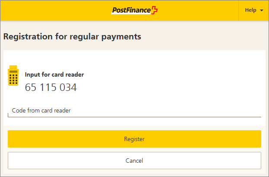Open the Help menu
Screen dimensions: 269x177
254,10
